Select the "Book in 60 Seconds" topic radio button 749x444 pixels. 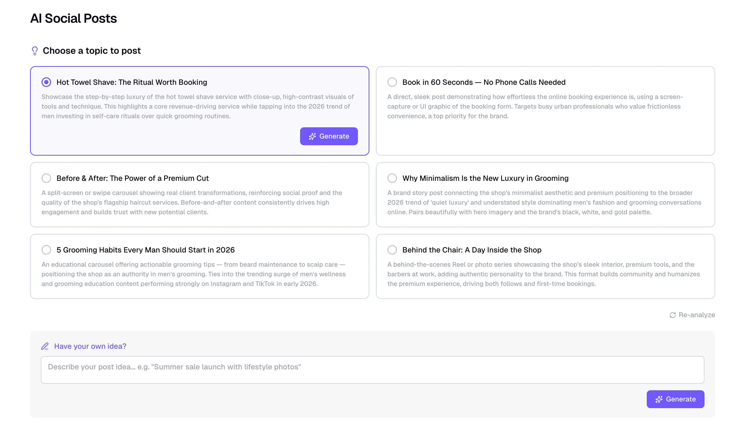[x=392, y=82]
